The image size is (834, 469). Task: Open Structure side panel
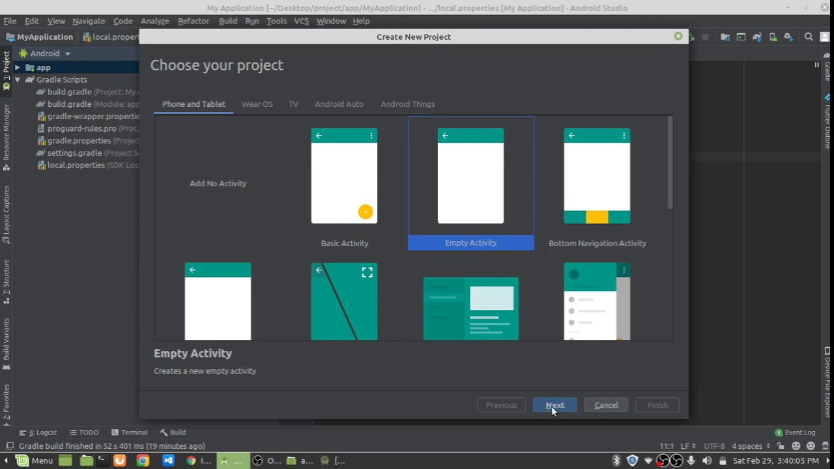pos(7,280)
